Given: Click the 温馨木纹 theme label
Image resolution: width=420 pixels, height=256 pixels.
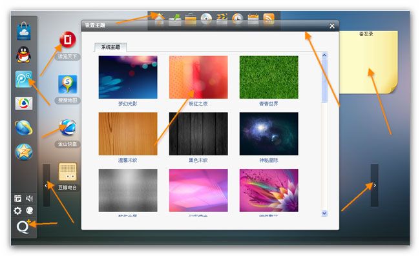Looking at the screenshot, I should tap(128, 161).
